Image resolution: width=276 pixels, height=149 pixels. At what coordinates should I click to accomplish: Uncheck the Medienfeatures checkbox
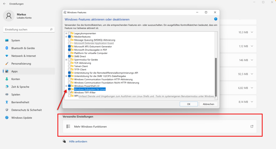pyautogui.click(x=69, y=37)
